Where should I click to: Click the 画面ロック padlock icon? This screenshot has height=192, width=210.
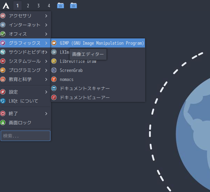click(x=3, y=123)
